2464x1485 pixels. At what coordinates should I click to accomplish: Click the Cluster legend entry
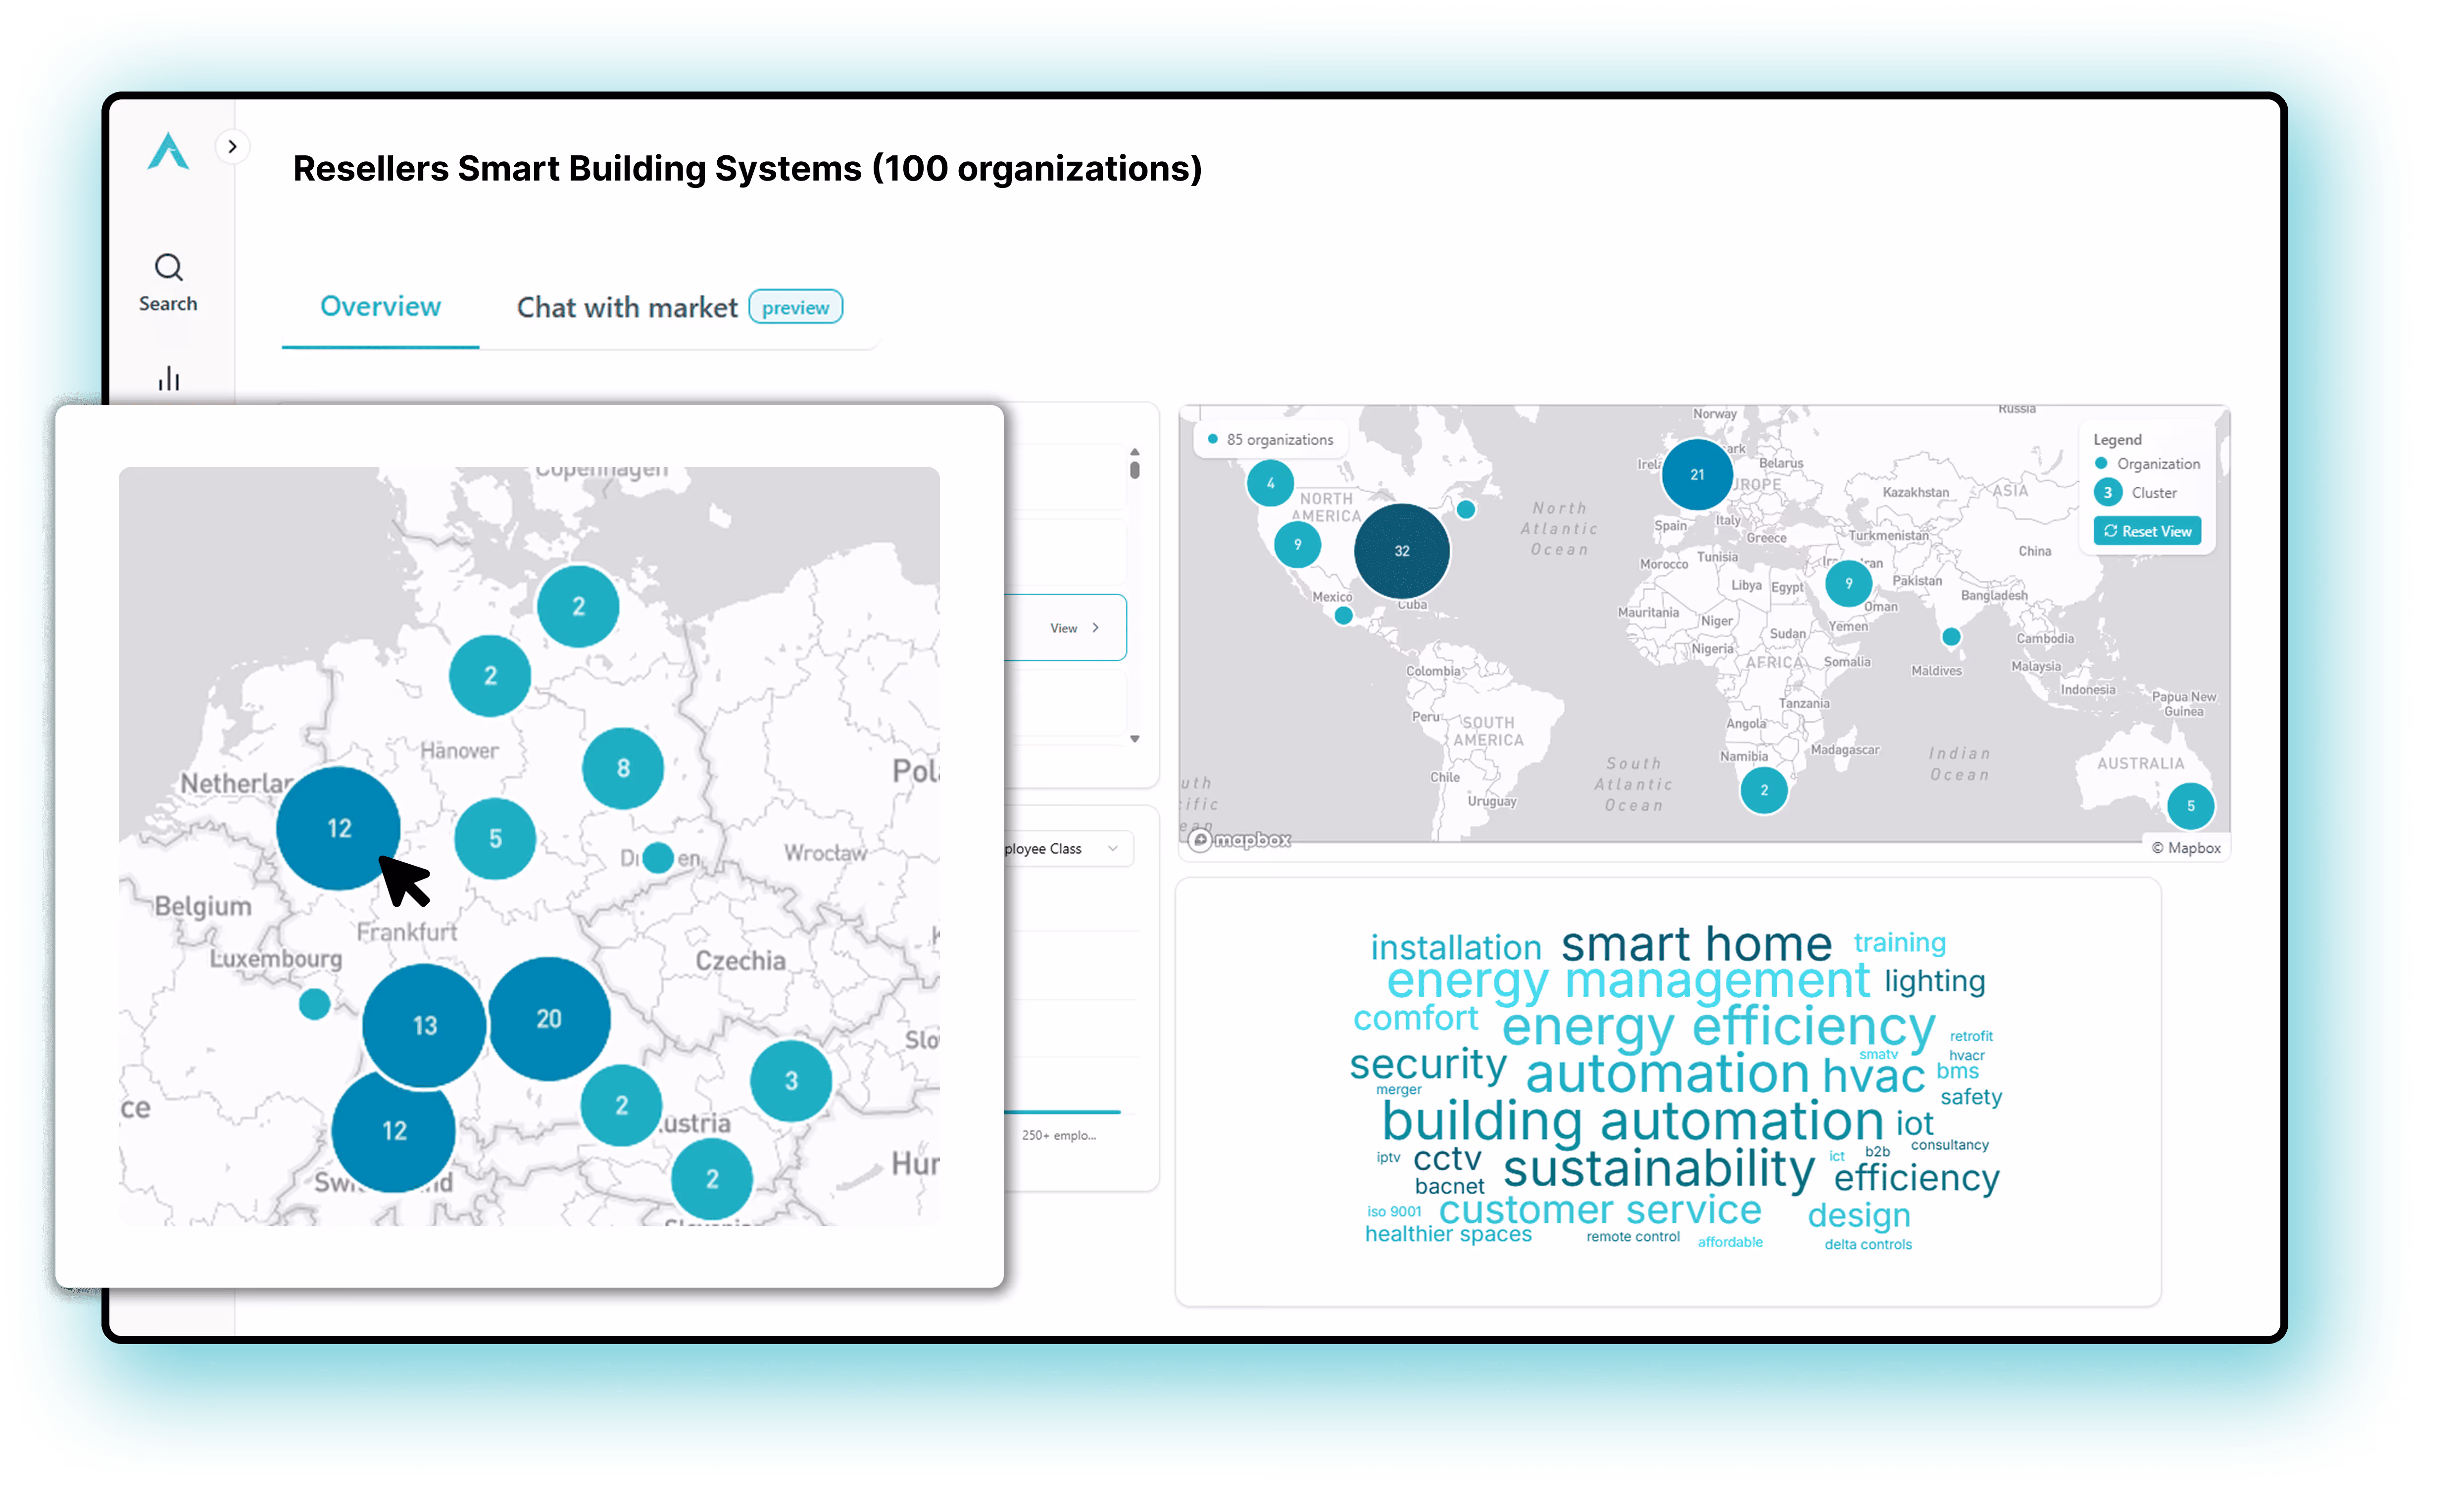pos(2136,493)
